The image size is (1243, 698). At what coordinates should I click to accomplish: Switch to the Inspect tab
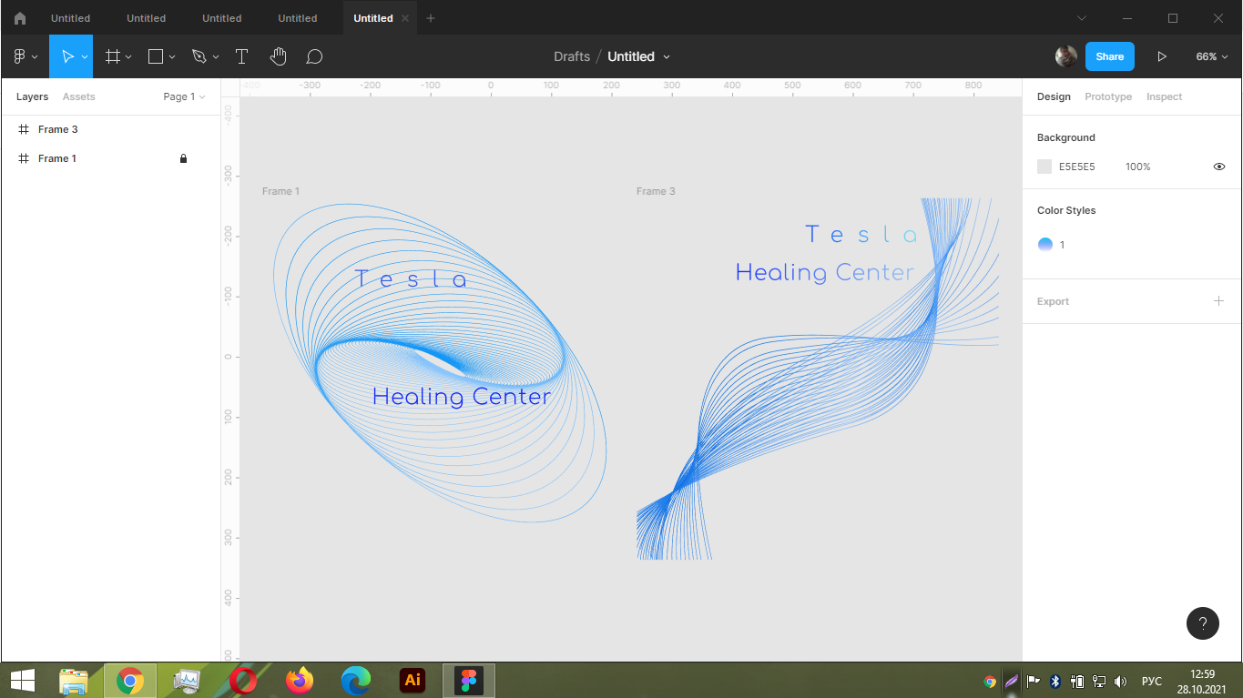(x=1164, y=96)
